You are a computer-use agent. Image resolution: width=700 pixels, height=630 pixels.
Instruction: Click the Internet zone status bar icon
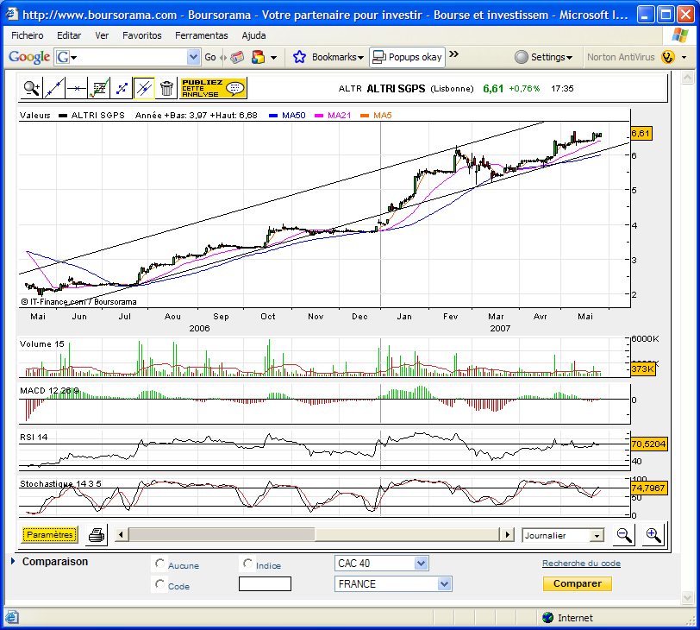click(547, 618)
